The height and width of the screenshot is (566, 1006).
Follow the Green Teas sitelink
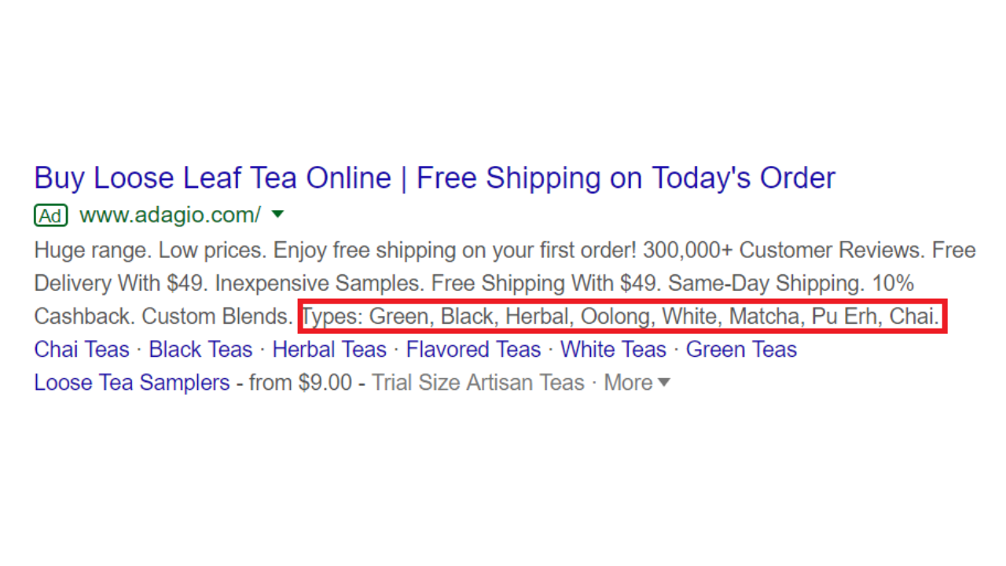[741, 349]
